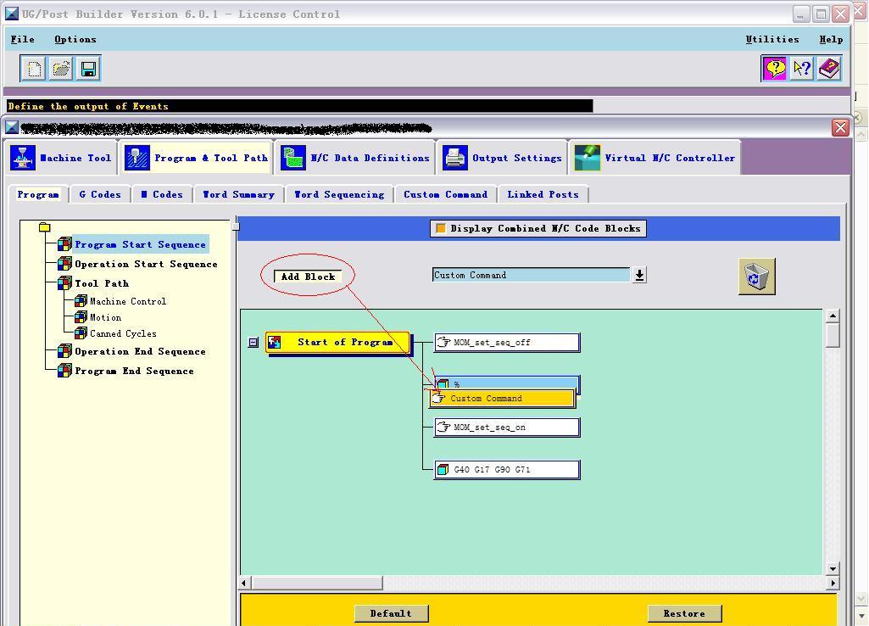This screenshot has width=869, height=626.
Task: Click the horizontal scrollbar thumb
Action: click(x=318, y=583)
